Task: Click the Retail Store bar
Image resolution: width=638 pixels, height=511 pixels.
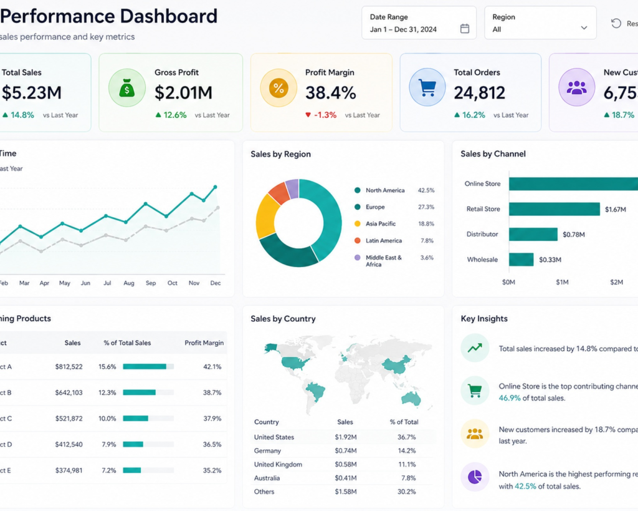Action: (554, 209)
